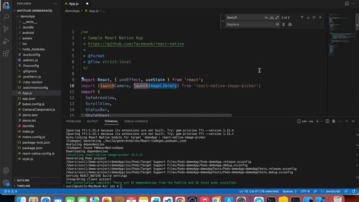Open package.json file
The image size is (359, 202).
point(33,148)
